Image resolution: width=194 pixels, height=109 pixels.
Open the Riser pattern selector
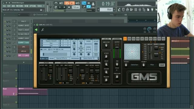106,9
